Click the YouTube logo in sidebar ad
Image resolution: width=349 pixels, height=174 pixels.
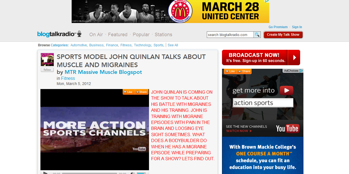[287, 129]
